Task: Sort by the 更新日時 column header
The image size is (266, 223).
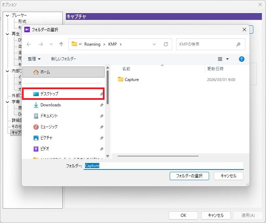Action: (215, 69)
